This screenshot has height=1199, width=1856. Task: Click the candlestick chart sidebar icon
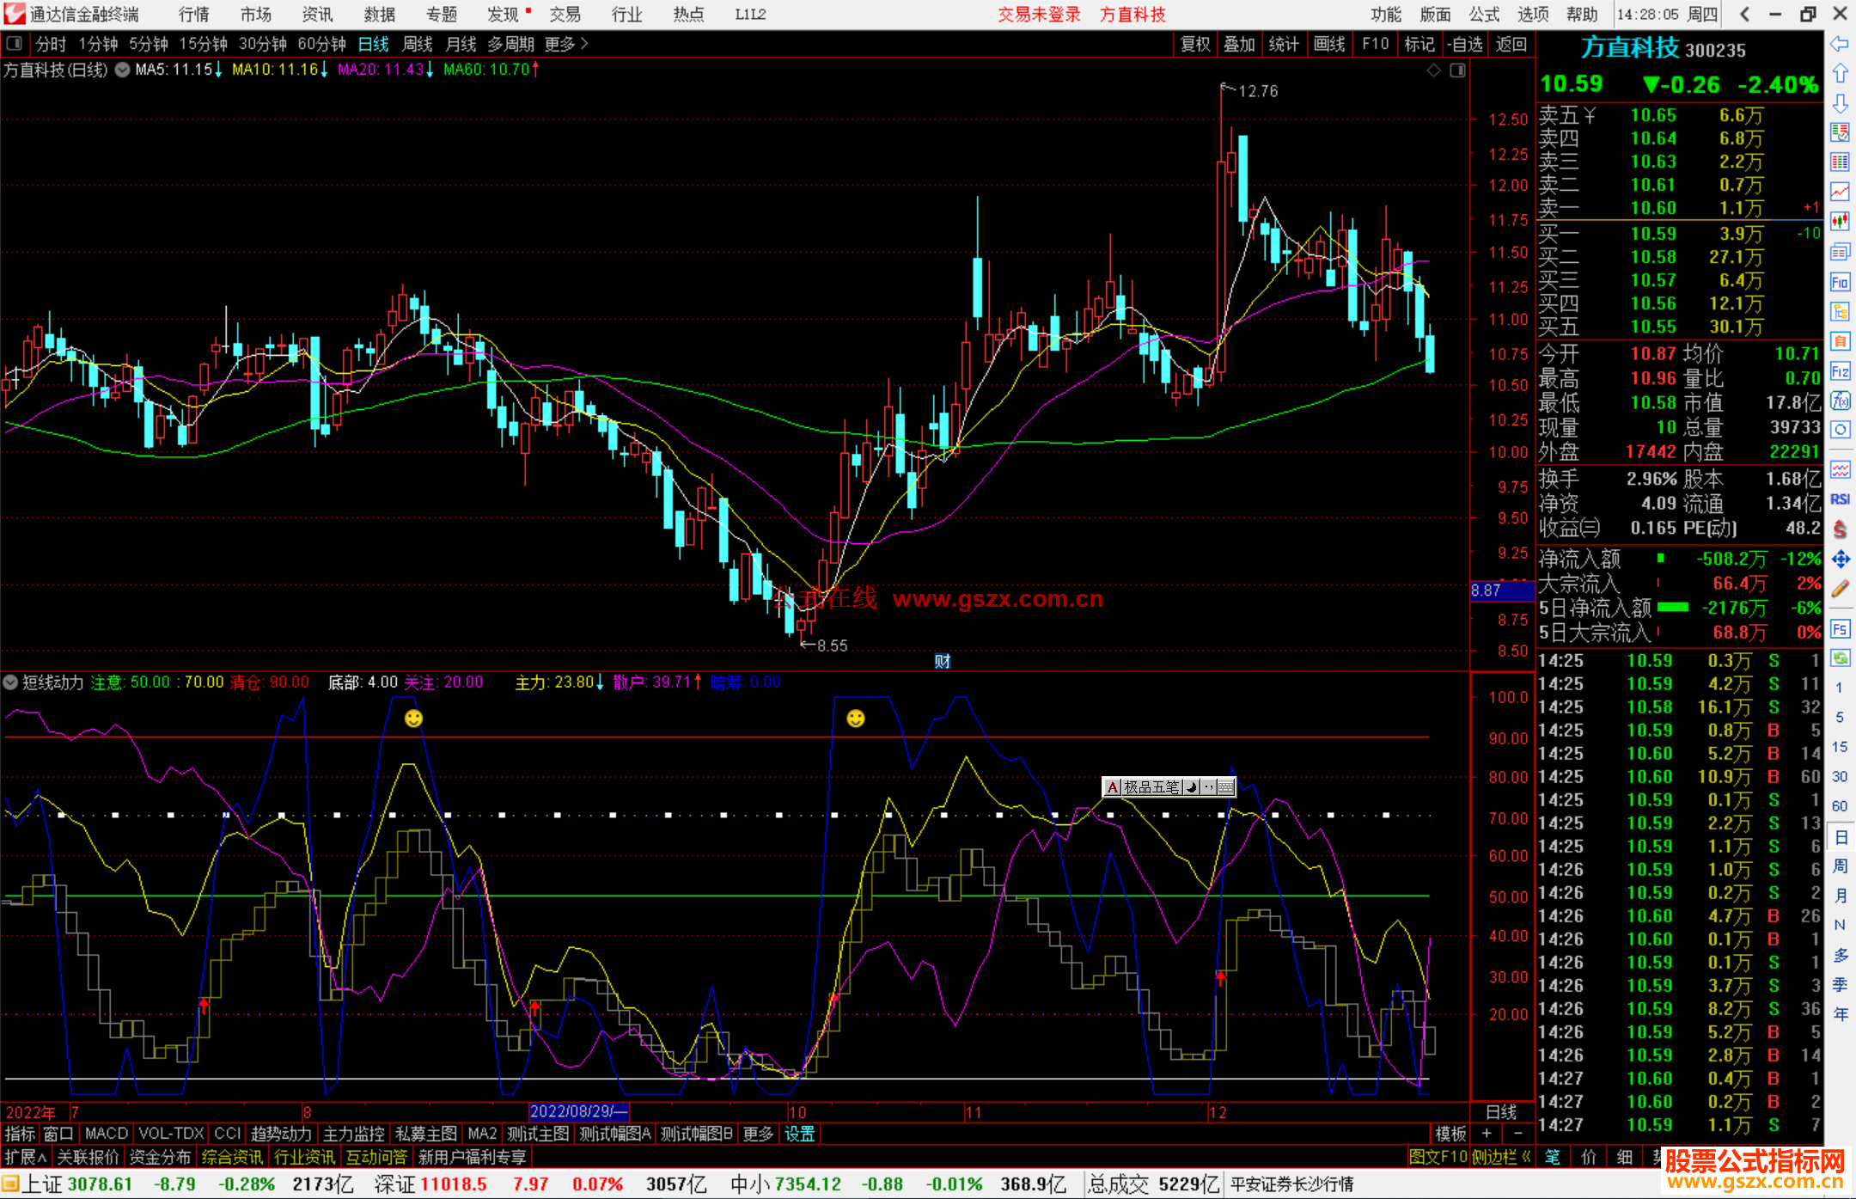pos(1840,222)
